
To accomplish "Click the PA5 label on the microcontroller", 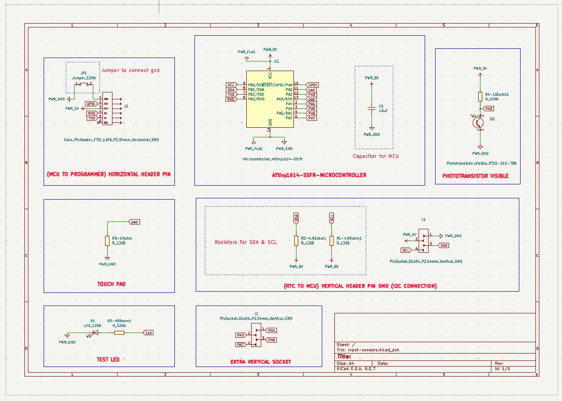I will pyautogui.click(x=311, y=109).
